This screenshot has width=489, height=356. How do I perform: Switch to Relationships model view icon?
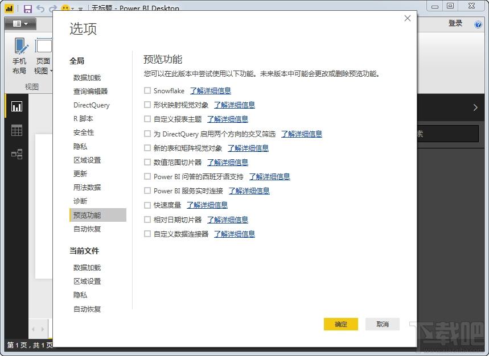[x=17, y=154]
